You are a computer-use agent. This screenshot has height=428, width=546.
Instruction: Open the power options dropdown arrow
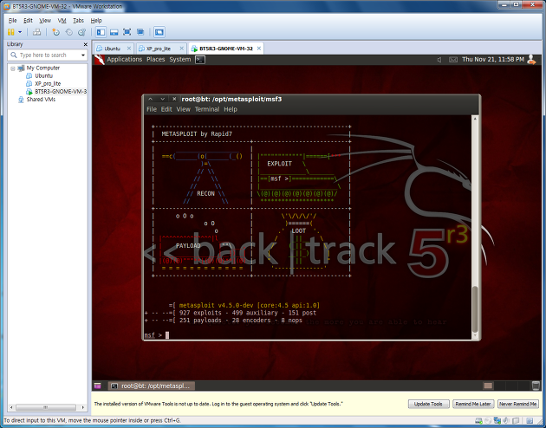click(x=20, y=32)
